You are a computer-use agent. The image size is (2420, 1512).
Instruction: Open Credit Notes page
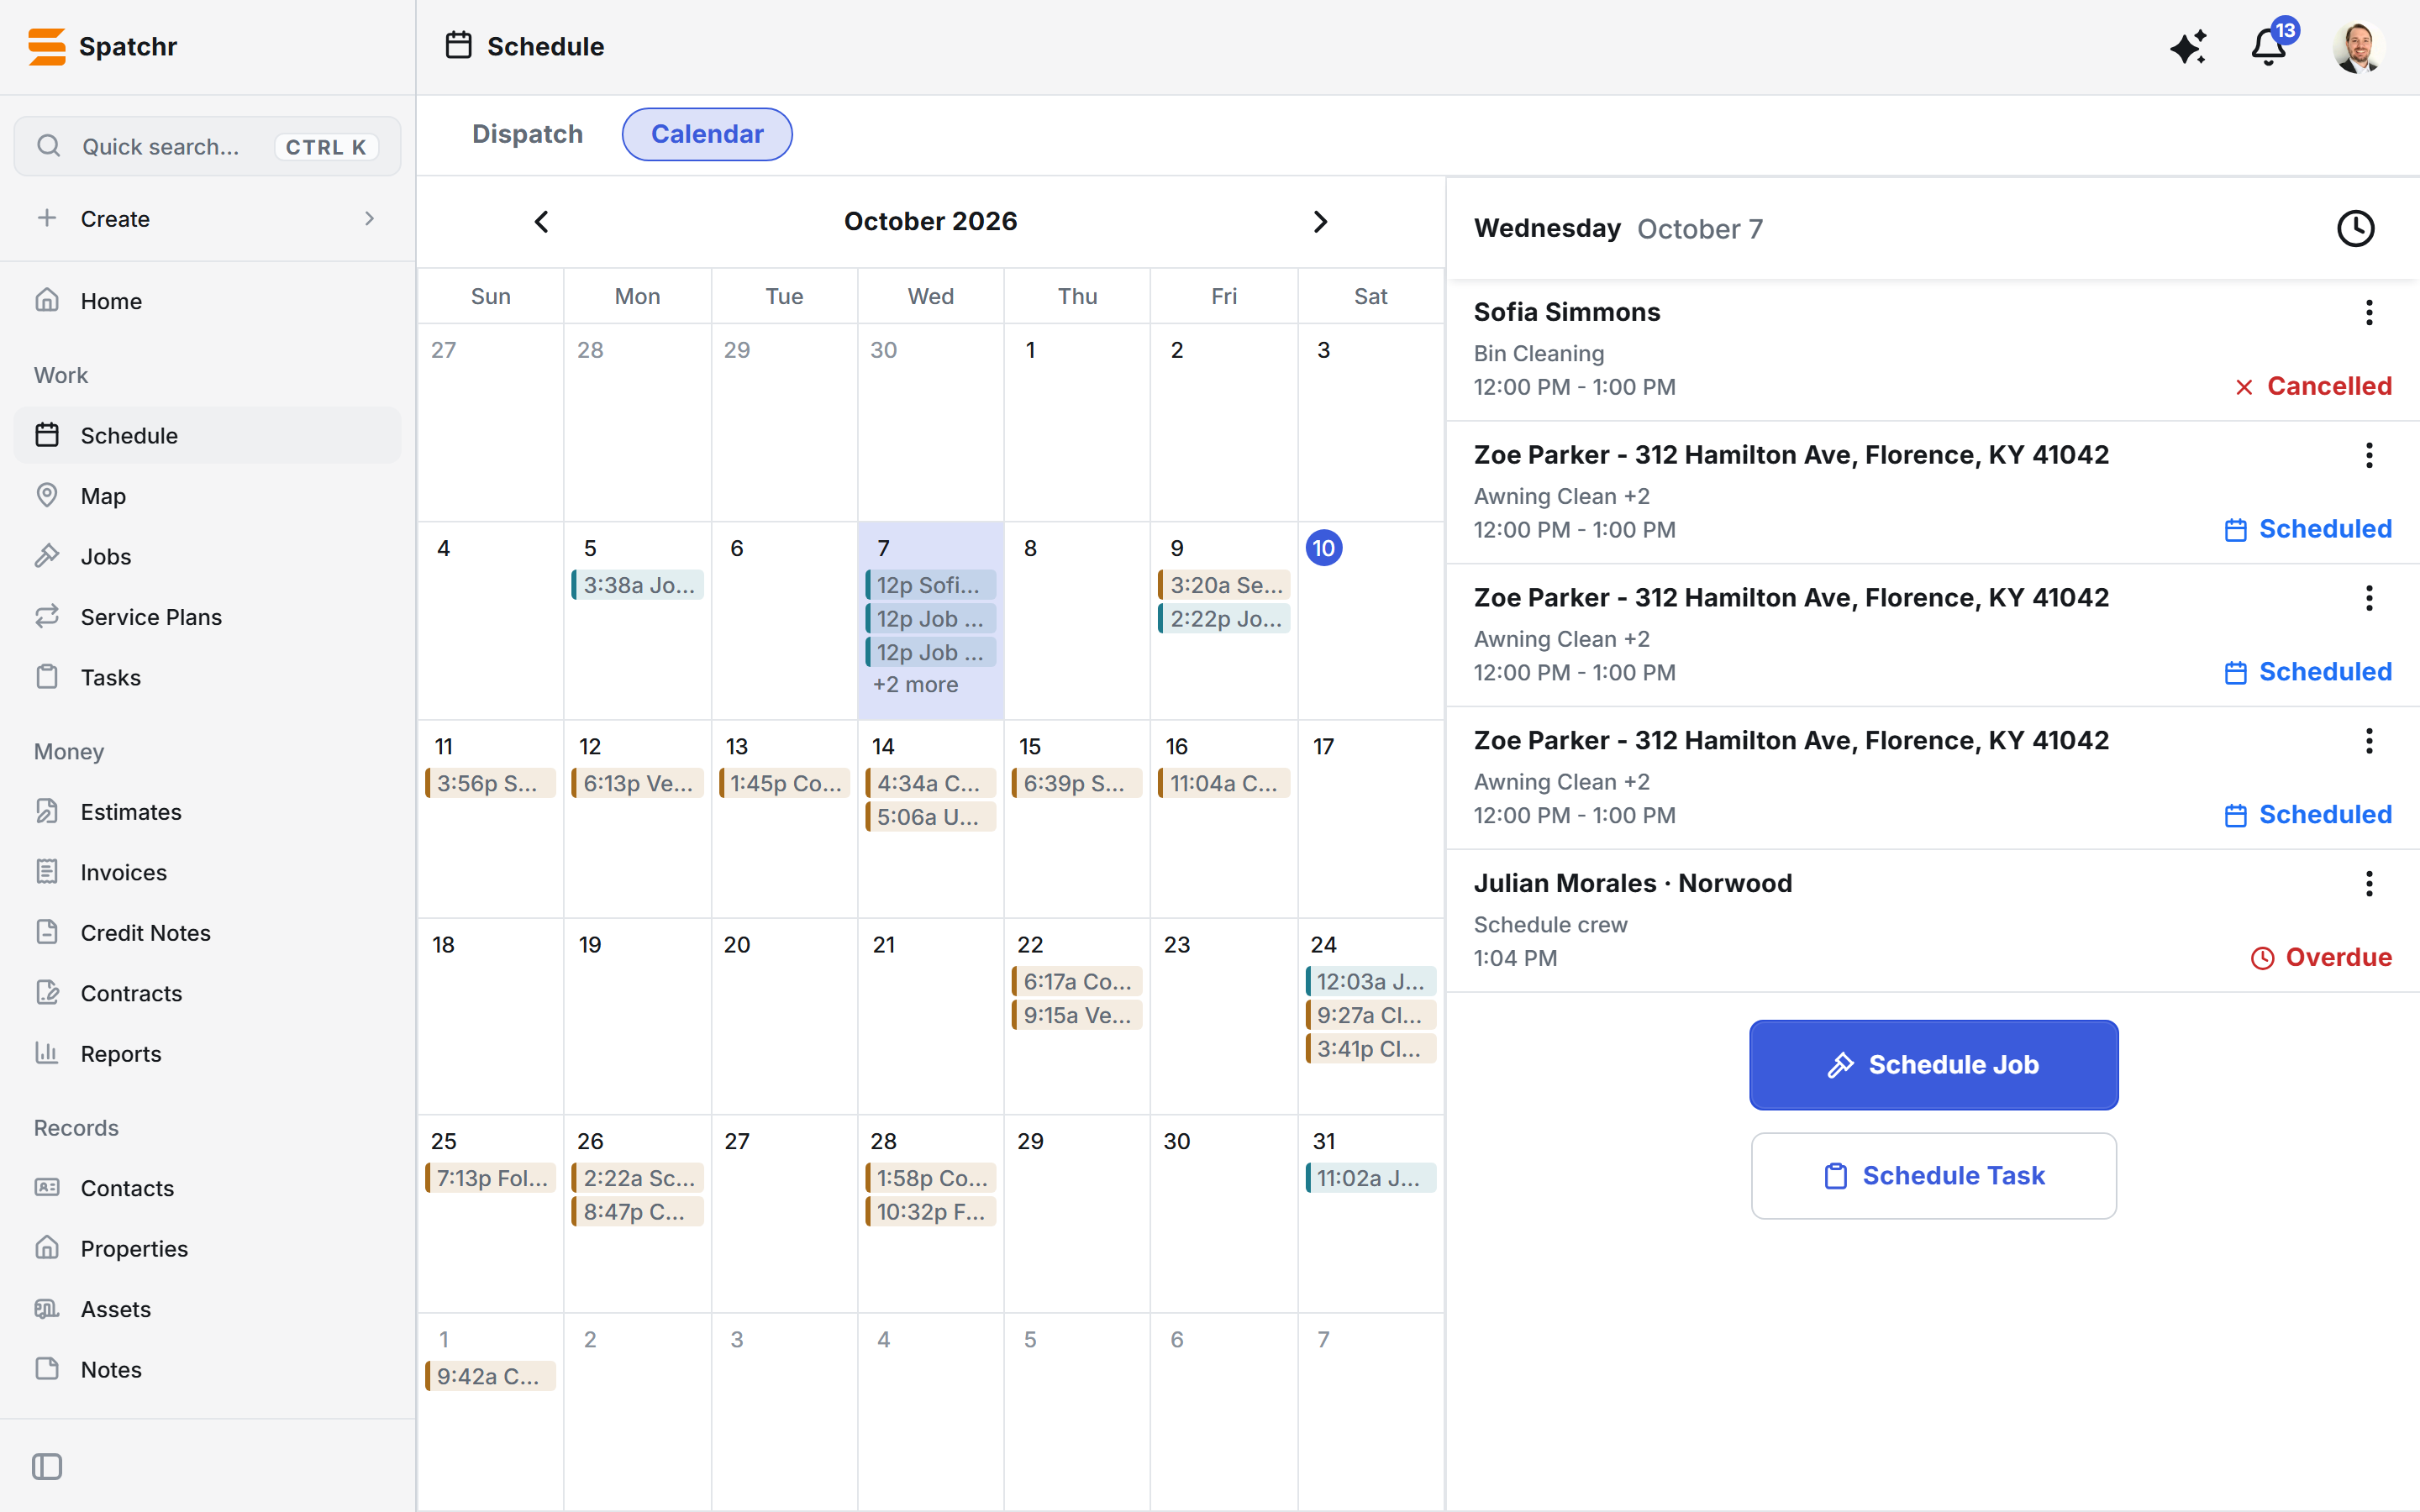click(207, 933)
